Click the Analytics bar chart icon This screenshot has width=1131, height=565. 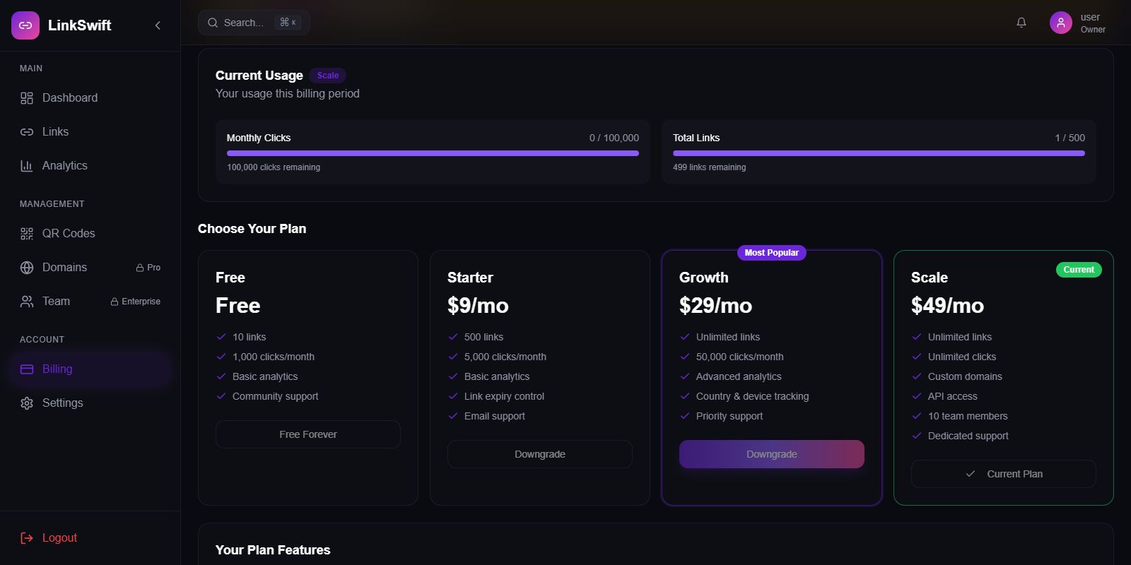click(x=27, y=166)
